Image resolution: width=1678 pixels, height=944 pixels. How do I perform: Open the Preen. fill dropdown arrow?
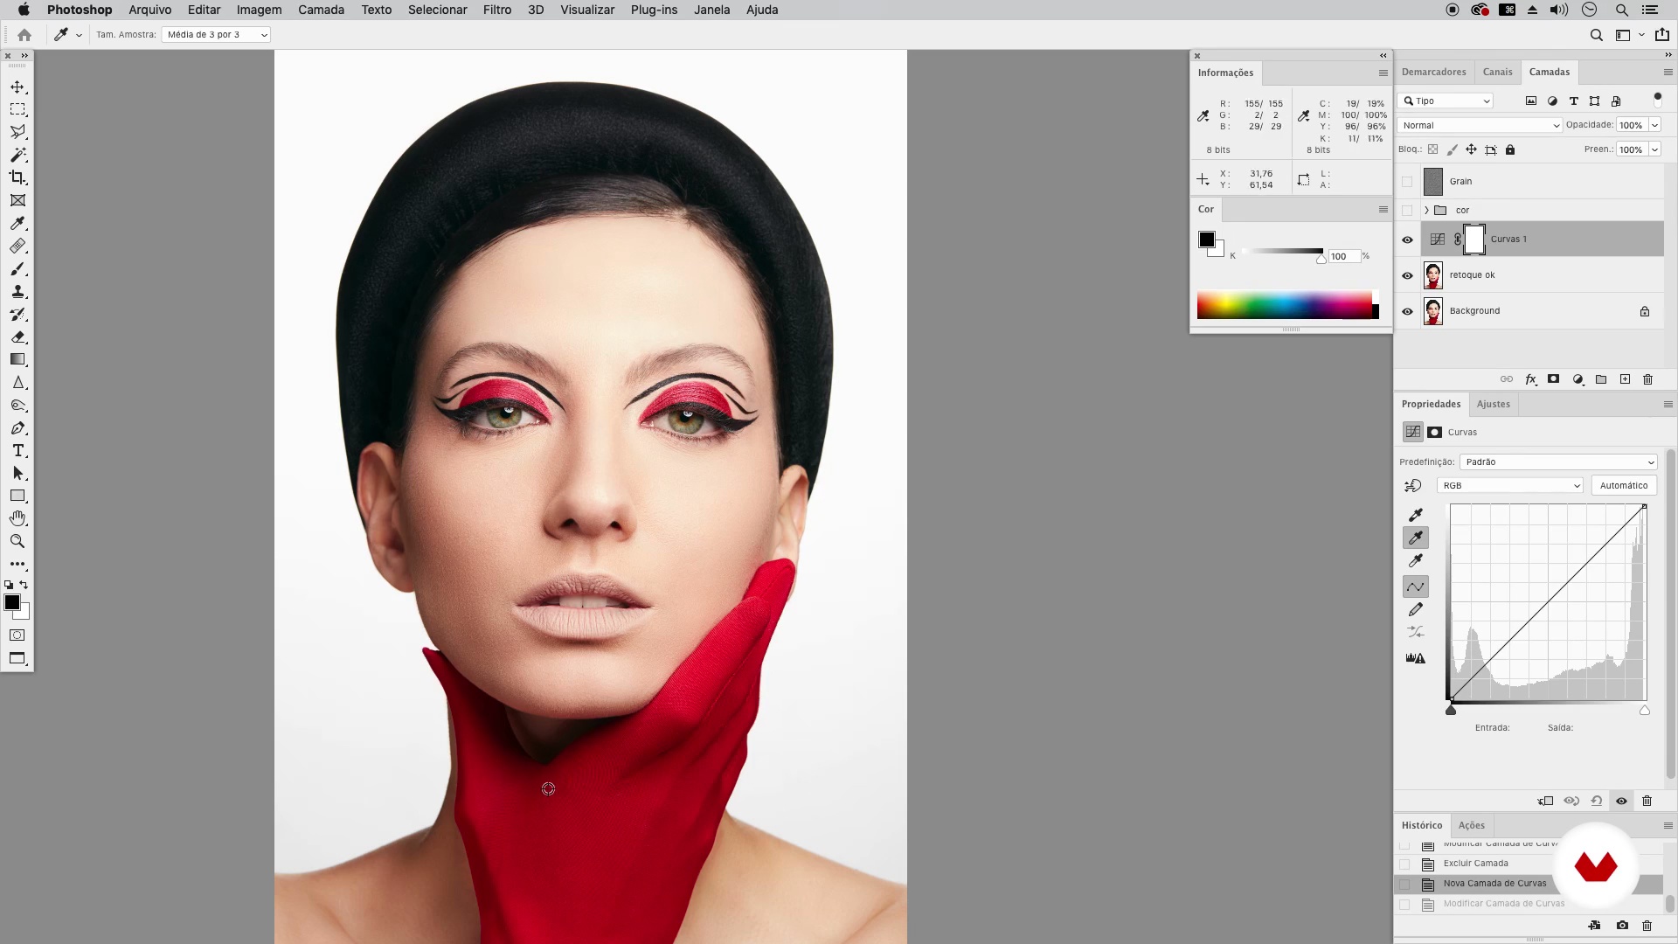tap(1654, 149)
